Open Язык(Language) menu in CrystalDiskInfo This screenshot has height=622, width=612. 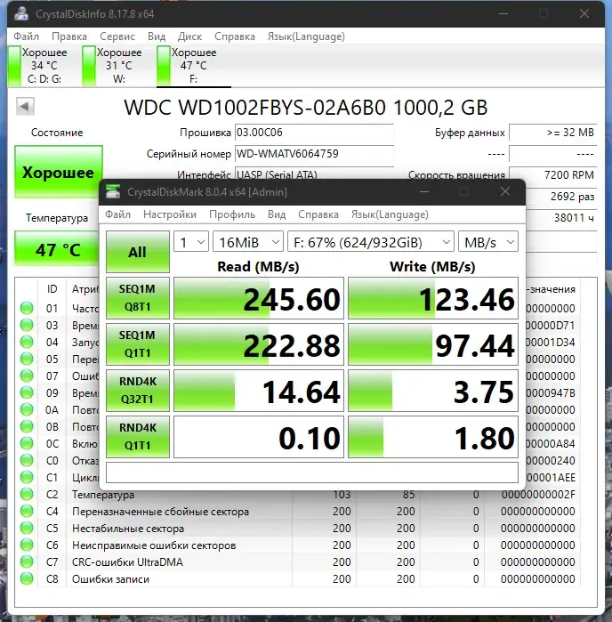(x=306, y=36)
